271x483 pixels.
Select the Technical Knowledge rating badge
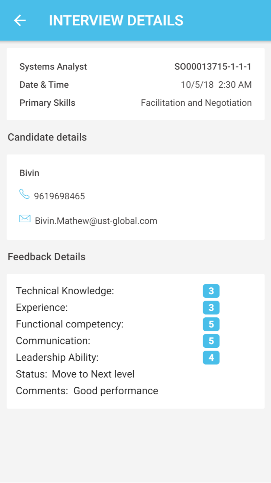[x=211, y=291]
